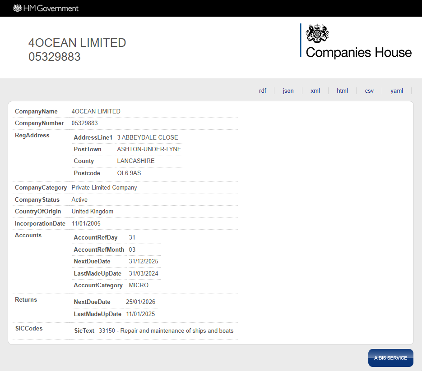Viewport: 422px width, 371px height.
Task: Click the CompanyStatus field label
Action: [x=37, y=200]
